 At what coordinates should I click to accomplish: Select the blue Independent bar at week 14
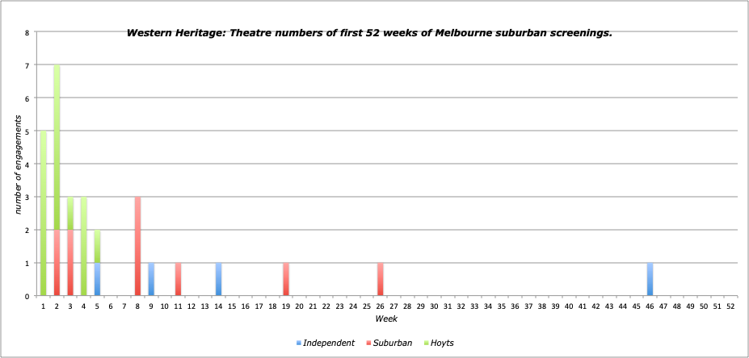pos(218,279)
